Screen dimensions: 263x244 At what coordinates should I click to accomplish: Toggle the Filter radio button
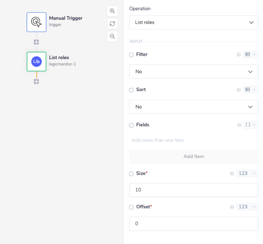[x=131, y=55]
